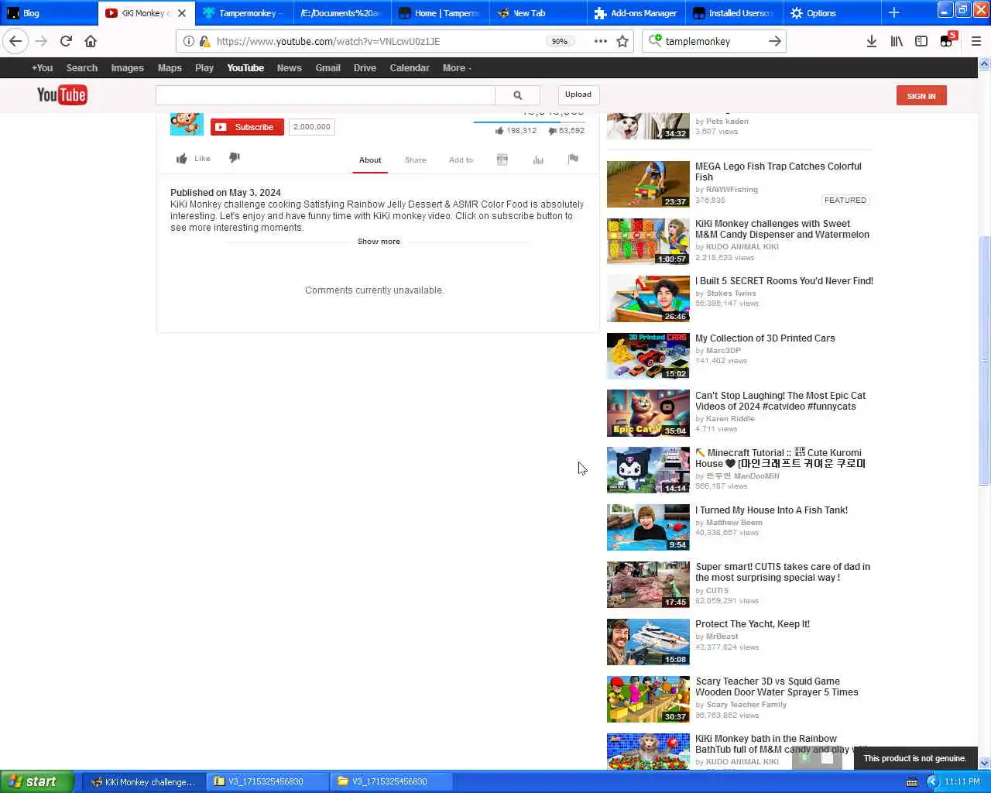Switch to the New Tab tab
Viewport: 991px width, 793px height.
[537, 13]
